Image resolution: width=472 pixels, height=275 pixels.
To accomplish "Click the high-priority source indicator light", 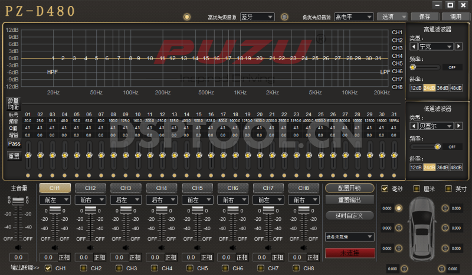I will [x=187, y=17].
